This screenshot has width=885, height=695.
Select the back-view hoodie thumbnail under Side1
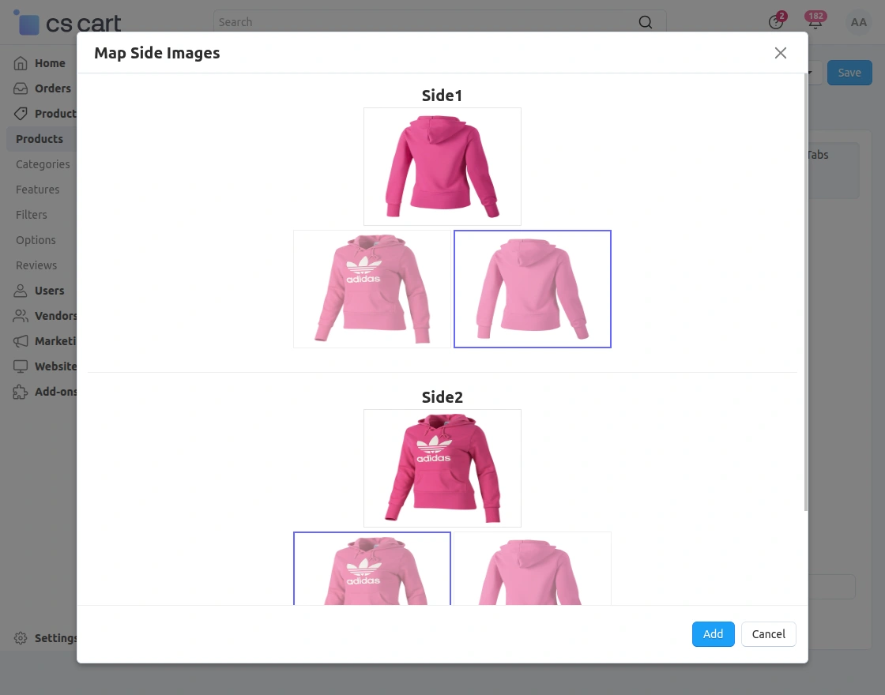(x=532, y=289)
